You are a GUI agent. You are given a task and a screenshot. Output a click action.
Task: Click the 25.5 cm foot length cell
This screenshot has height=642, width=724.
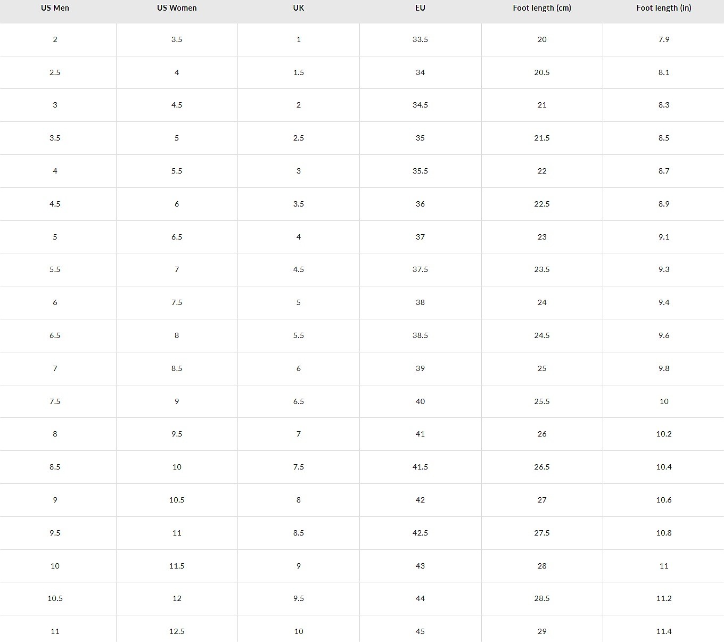click(542, 401)
